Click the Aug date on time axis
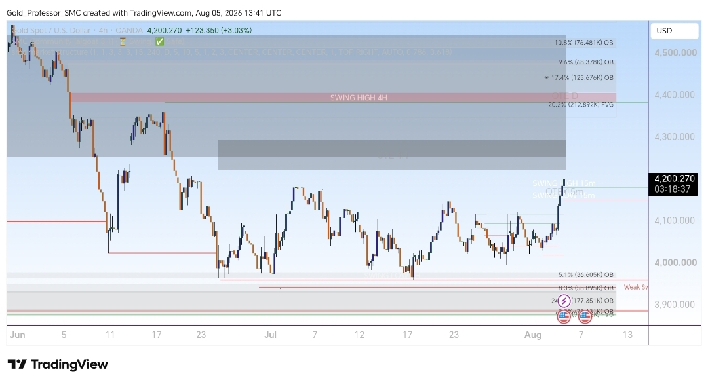This screenshot has height=376, width=708. (533, 335)
